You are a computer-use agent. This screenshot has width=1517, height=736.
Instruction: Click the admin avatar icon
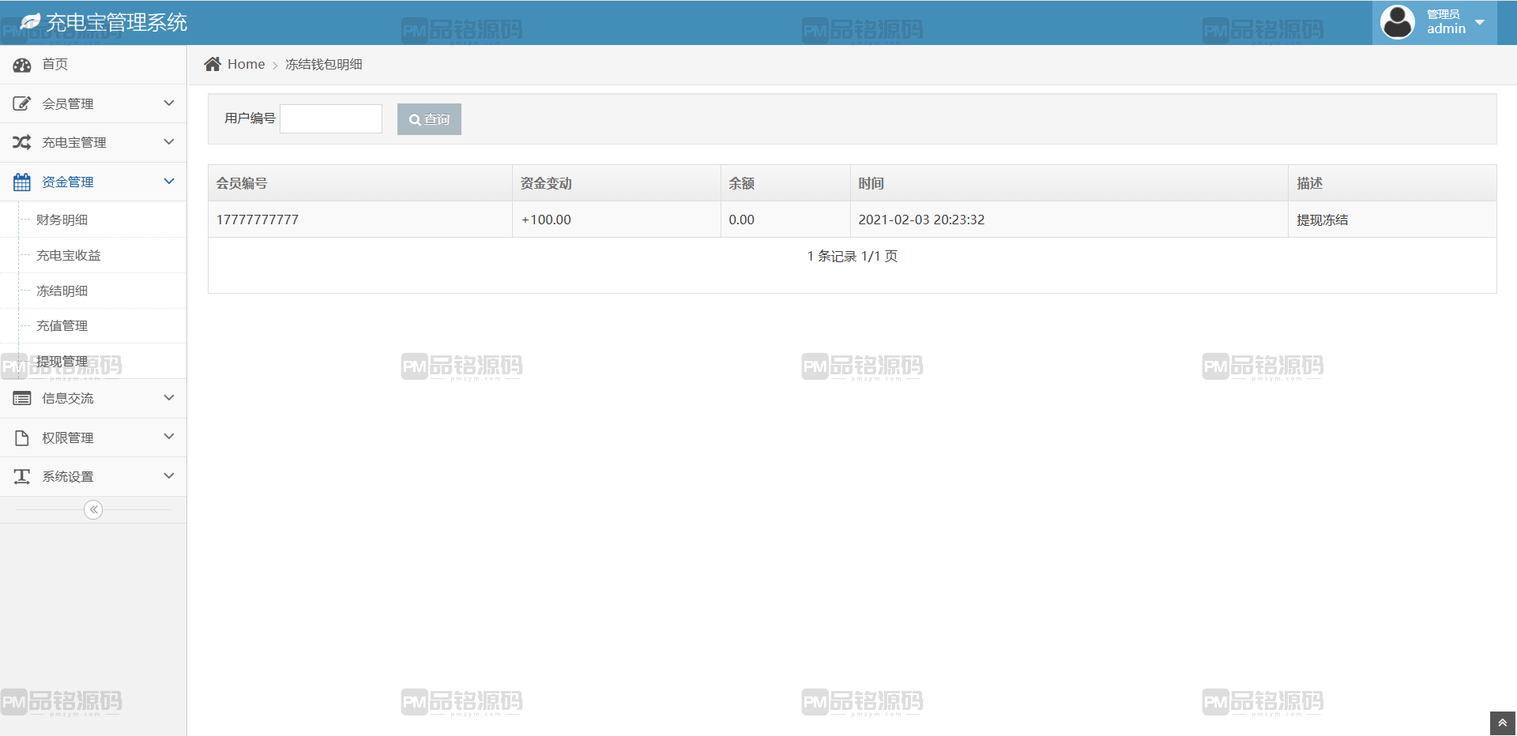[x=1397, y=22]
